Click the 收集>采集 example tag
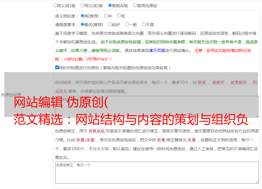This screenshot has width=262, height=189. click(85, 140)
